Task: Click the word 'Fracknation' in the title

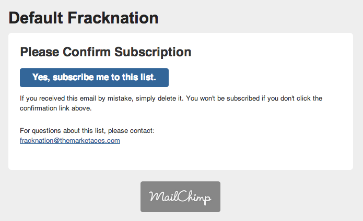Action: [x=113, y=18]
